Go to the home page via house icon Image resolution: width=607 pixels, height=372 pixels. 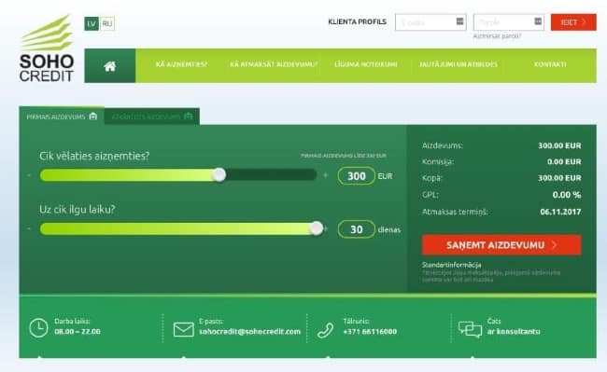110,66
